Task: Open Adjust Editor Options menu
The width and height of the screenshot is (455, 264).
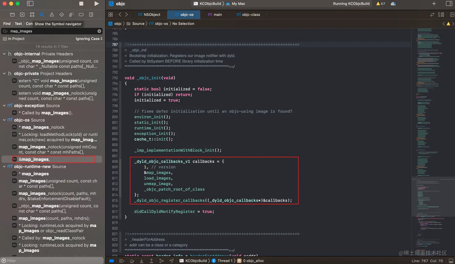Action: coord(441,14)
